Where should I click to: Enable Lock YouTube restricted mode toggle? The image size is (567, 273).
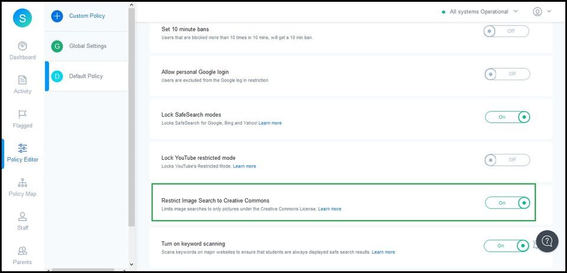507,160
